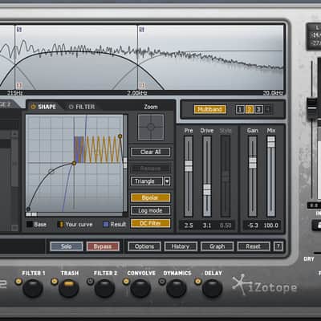Image resolution: width=321 pixels, height=321 pixels.
Task: Select band 2
Action: (250, 109)
